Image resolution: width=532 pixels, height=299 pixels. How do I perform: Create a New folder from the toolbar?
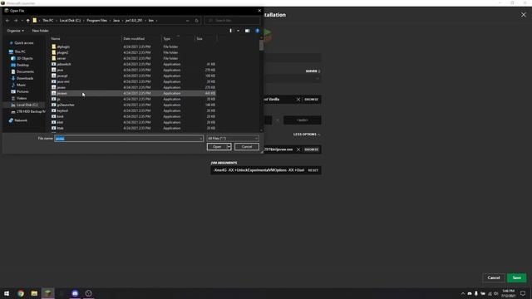40,31
